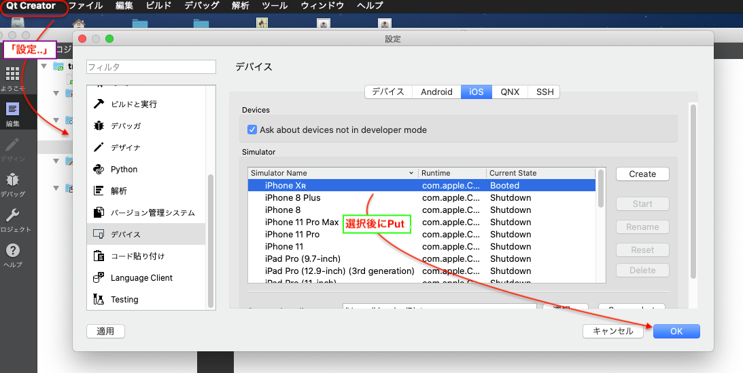Select the デバッガ bug icon

(x=99, y=125)
